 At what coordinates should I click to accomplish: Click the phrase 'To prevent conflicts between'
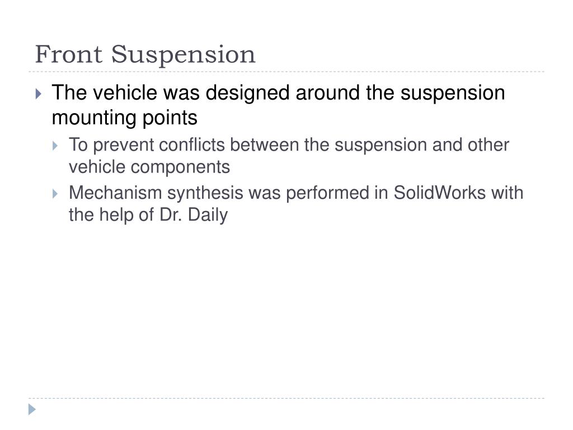coord(184,145)
